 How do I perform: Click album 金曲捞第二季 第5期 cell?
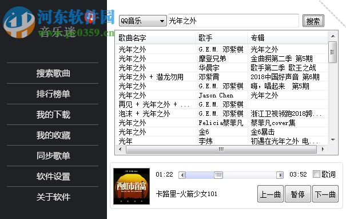[281, 58]
